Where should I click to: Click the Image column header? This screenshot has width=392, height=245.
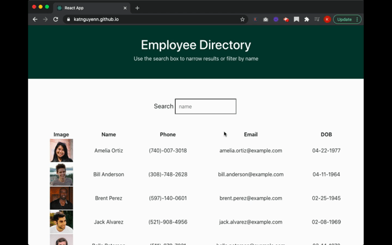tap(61, 135)
